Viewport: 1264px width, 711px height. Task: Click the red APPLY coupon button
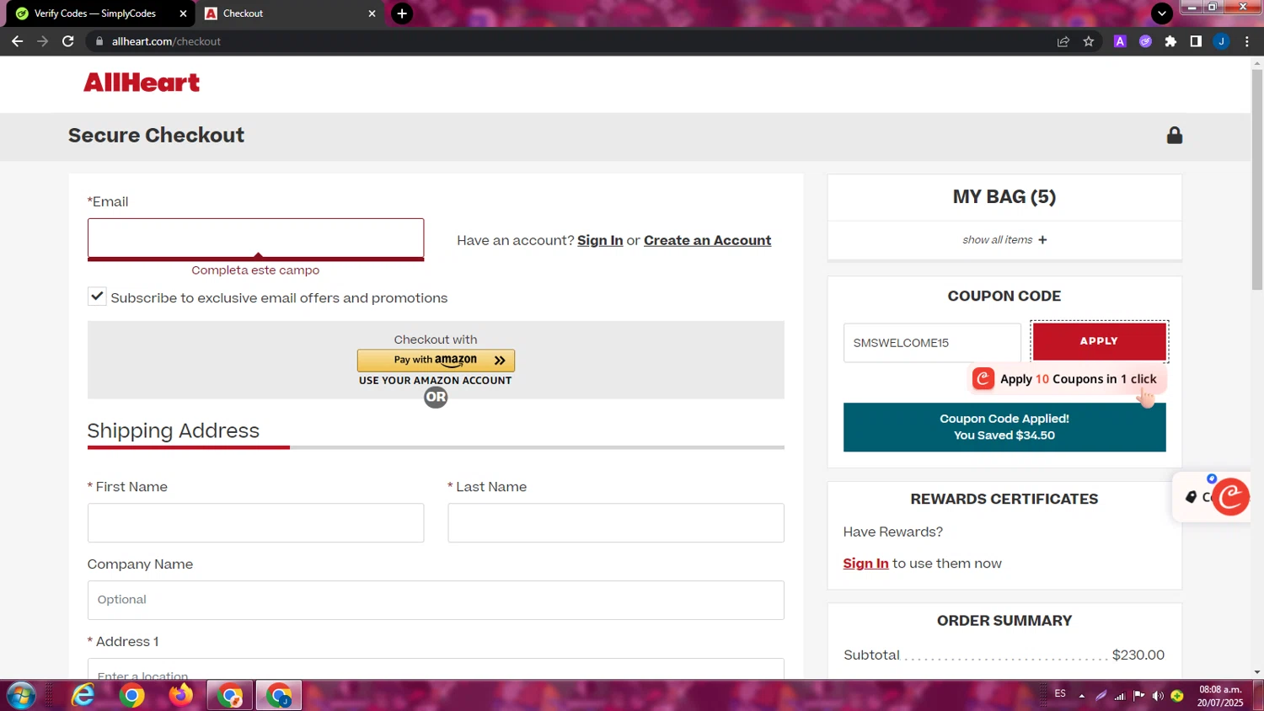tap(1099, 341)
